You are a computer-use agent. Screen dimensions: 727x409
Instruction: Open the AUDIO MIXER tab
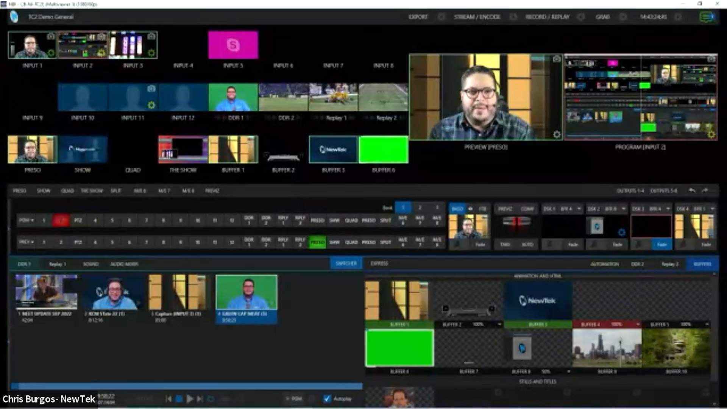click(124, 264)
